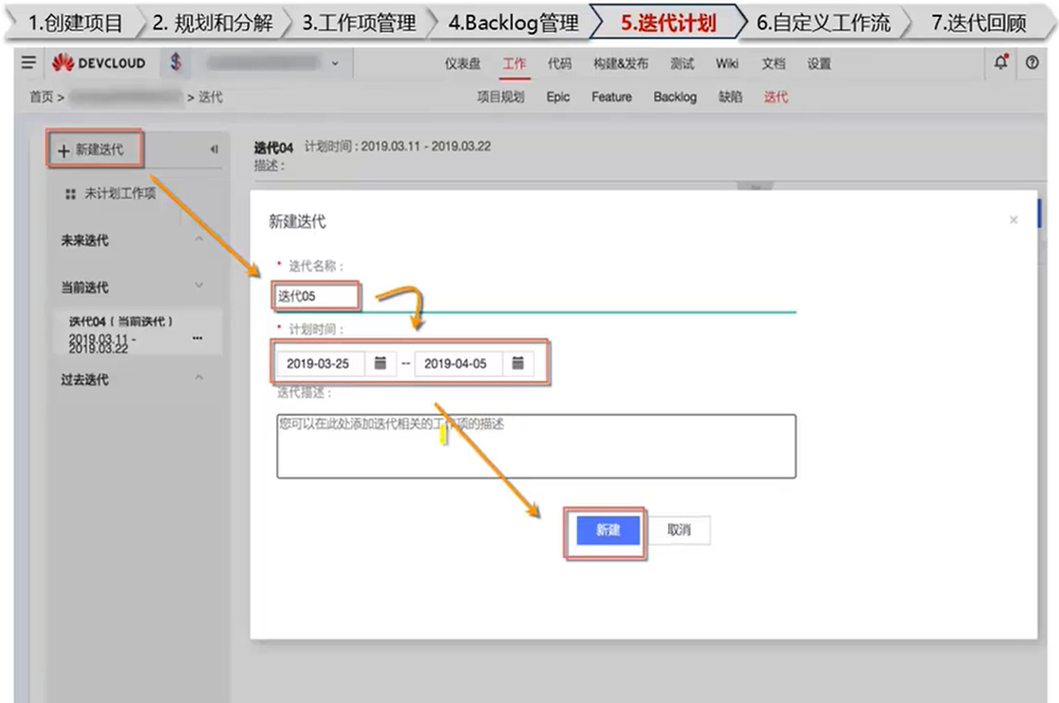Click the 取消 button

[679, 530]
